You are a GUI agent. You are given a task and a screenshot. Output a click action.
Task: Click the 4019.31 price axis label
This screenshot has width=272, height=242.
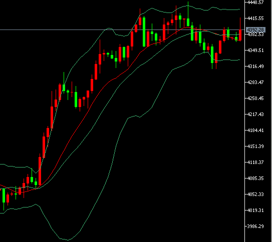pos(255,210)
